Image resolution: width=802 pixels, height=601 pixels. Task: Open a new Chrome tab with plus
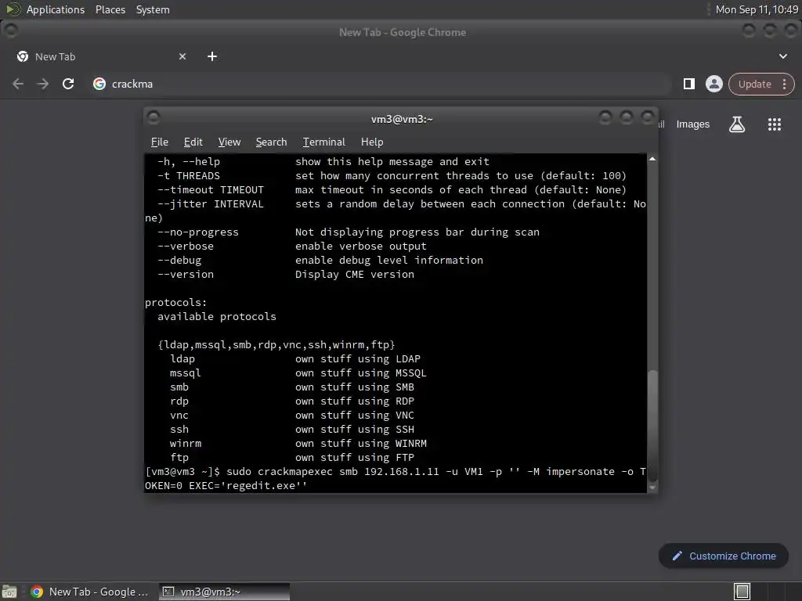pyautogui.click(x=212, y=56)
